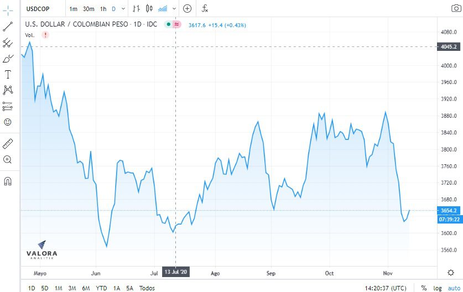
Task: Toggle log scale mode
Action: (x=438, y=288)
